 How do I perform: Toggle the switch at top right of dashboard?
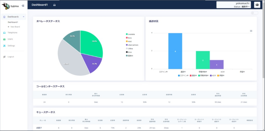pos(254,13)
